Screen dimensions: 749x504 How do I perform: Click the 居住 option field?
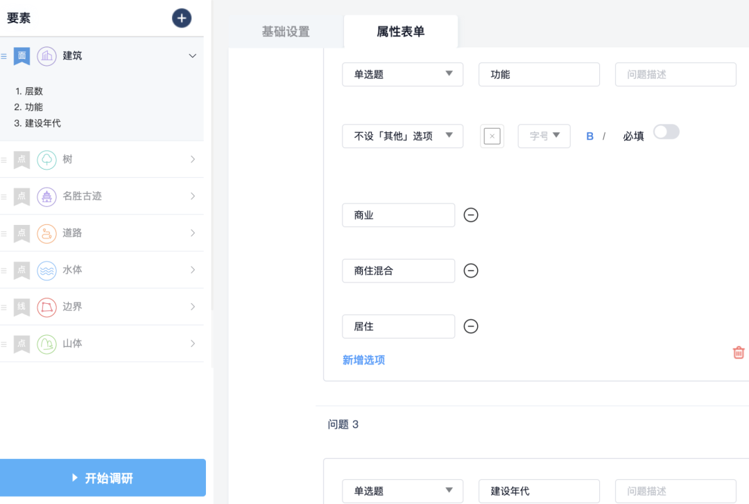pyautogui.click(x=398, y=326)
